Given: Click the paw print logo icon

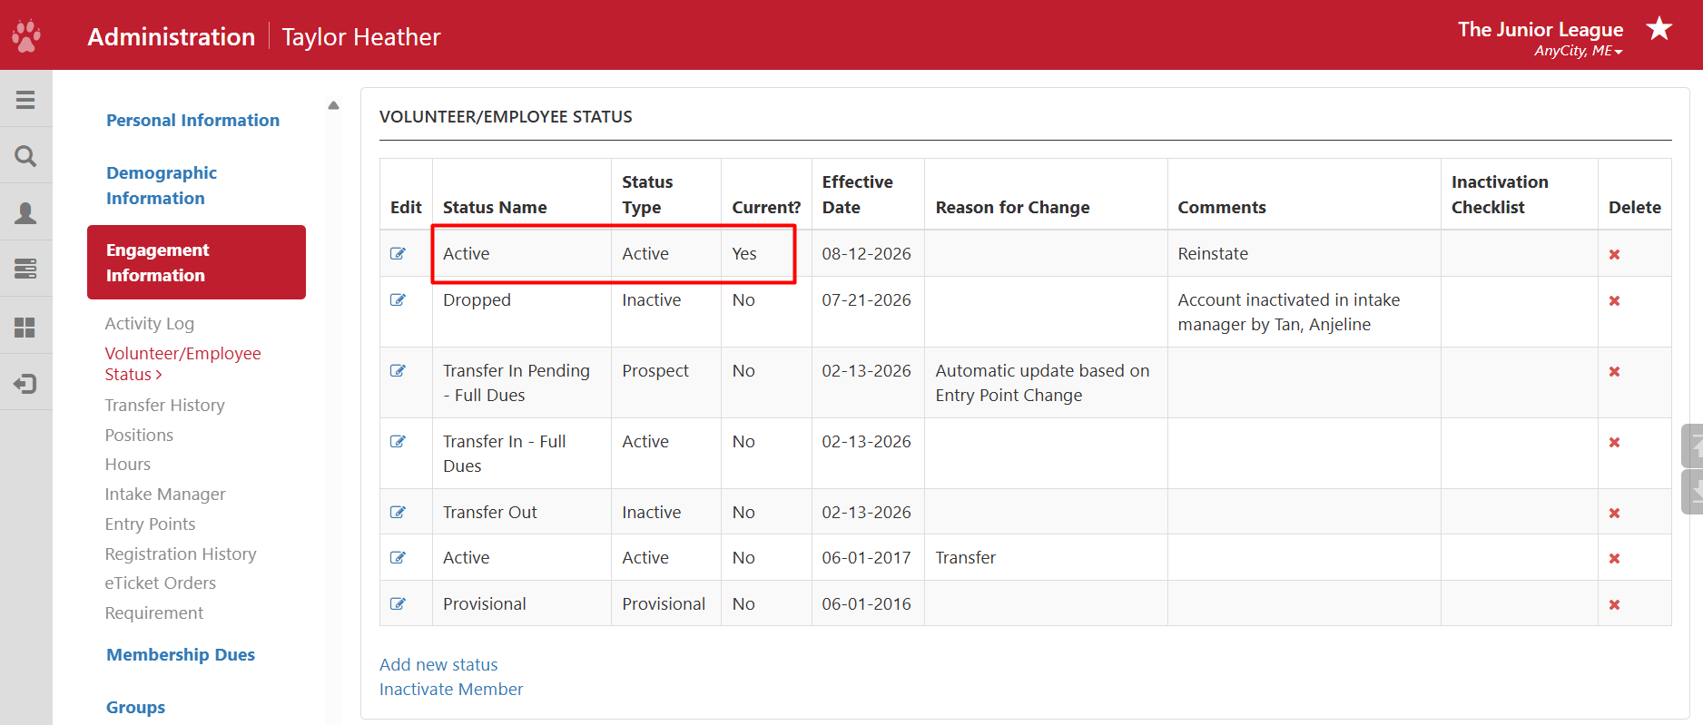Looking at the screenshot, I should point(26,35).
